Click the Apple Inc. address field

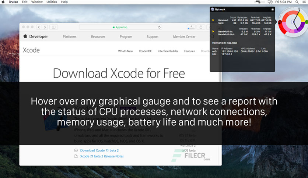coord(120,27)
